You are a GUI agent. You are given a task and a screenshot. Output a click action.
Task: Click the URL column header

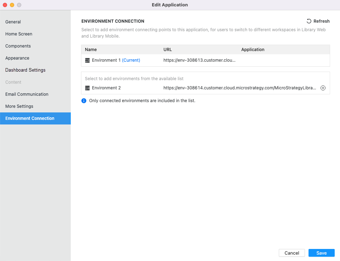168,50
